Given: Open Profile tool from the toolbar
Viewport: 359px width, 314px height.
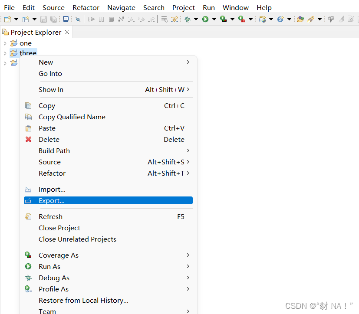Looking at the screenshot, I should click(241, 19).
